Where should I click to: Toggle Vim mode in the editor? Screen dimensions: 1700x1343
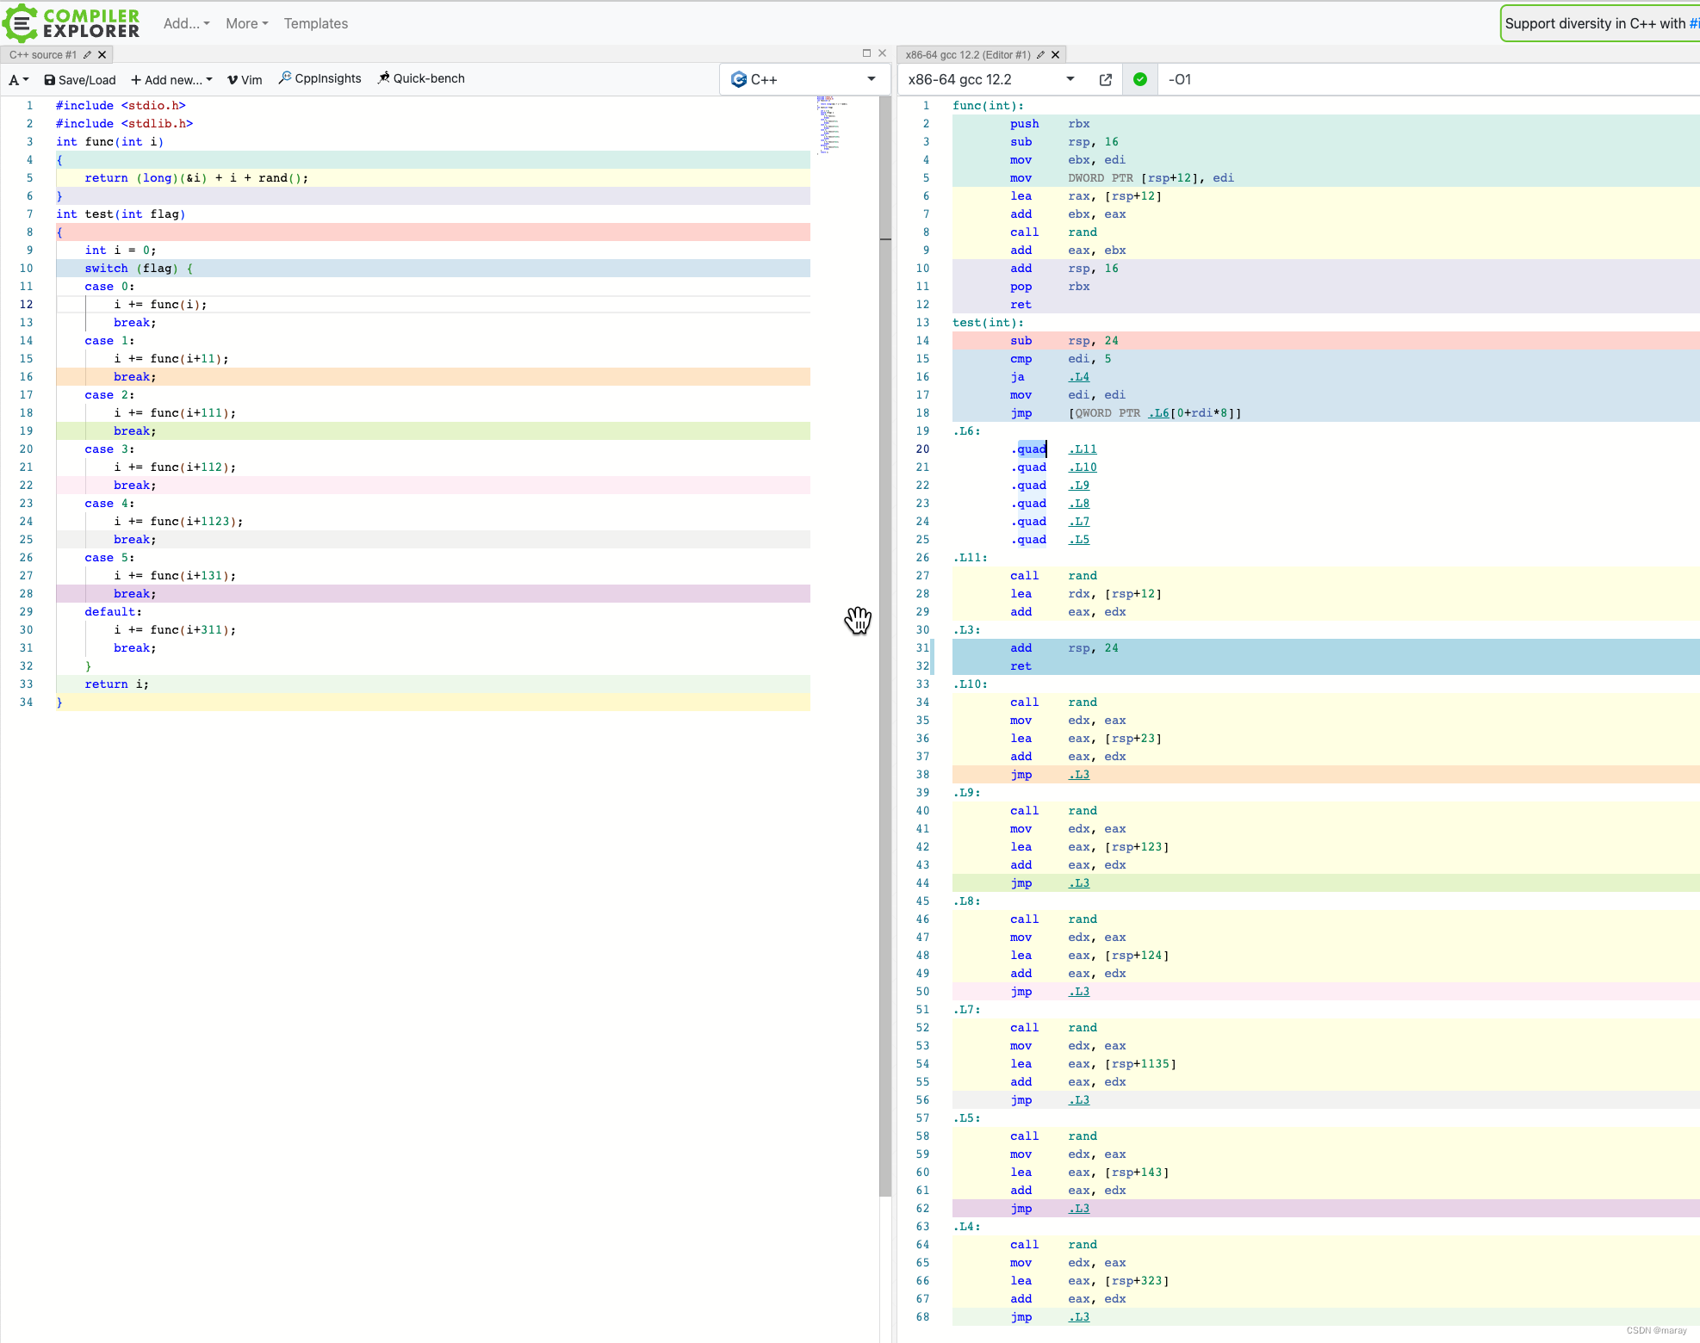[245, 79]
